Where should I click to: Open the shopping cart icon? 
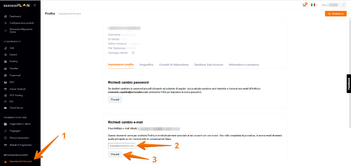[x=304, y=5]
